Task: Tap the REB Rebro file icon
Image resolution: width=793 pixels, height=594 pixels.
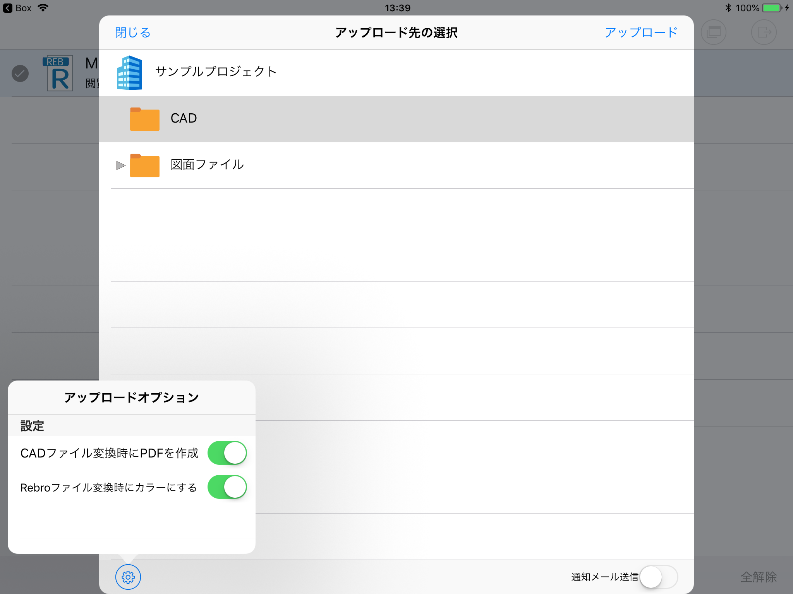Action: click(x=59, y=73)
